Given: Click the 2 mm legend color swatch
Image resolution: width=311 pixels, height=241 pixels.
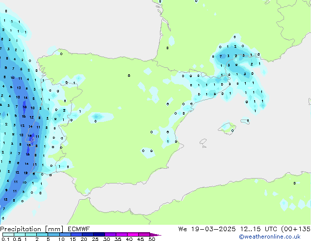Looking at the screenshot, I should tap(42, 235).
